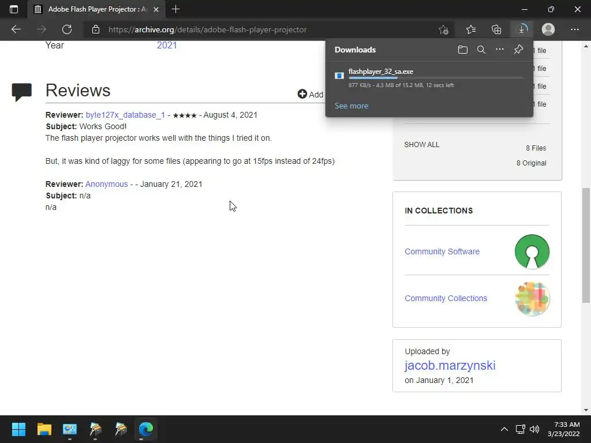591x443 pixels.
Task: Open the taskbar app next to File Explorer
Action: [70, 429]
